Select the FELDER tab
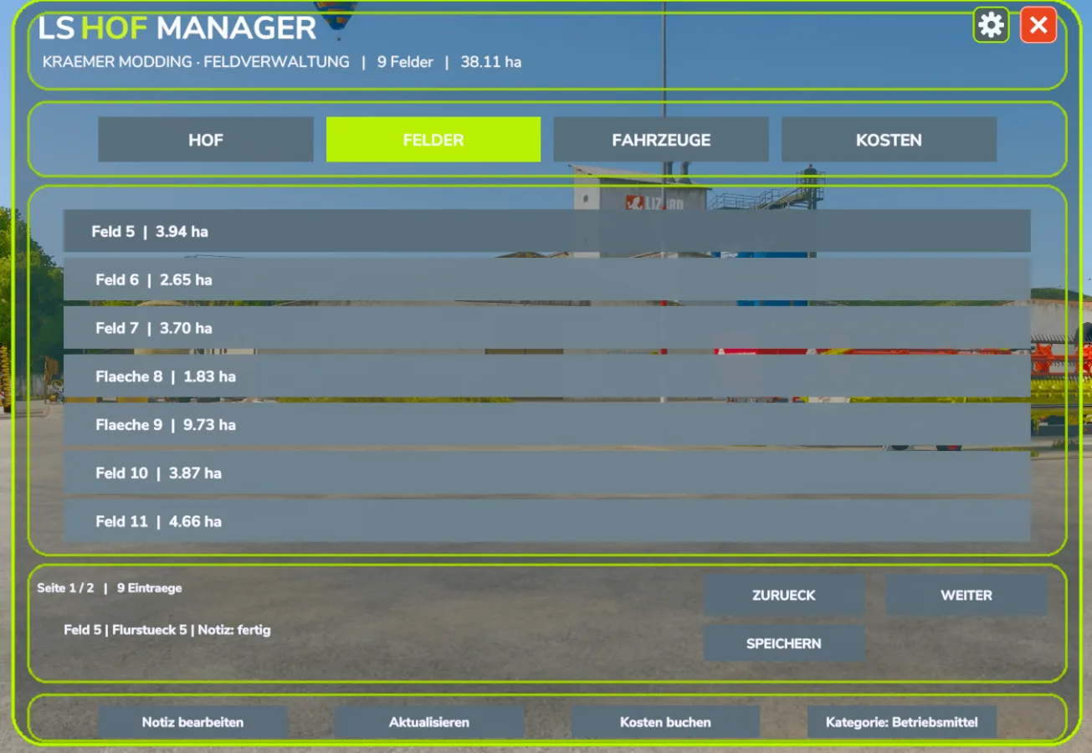 [x=433, y=140]
